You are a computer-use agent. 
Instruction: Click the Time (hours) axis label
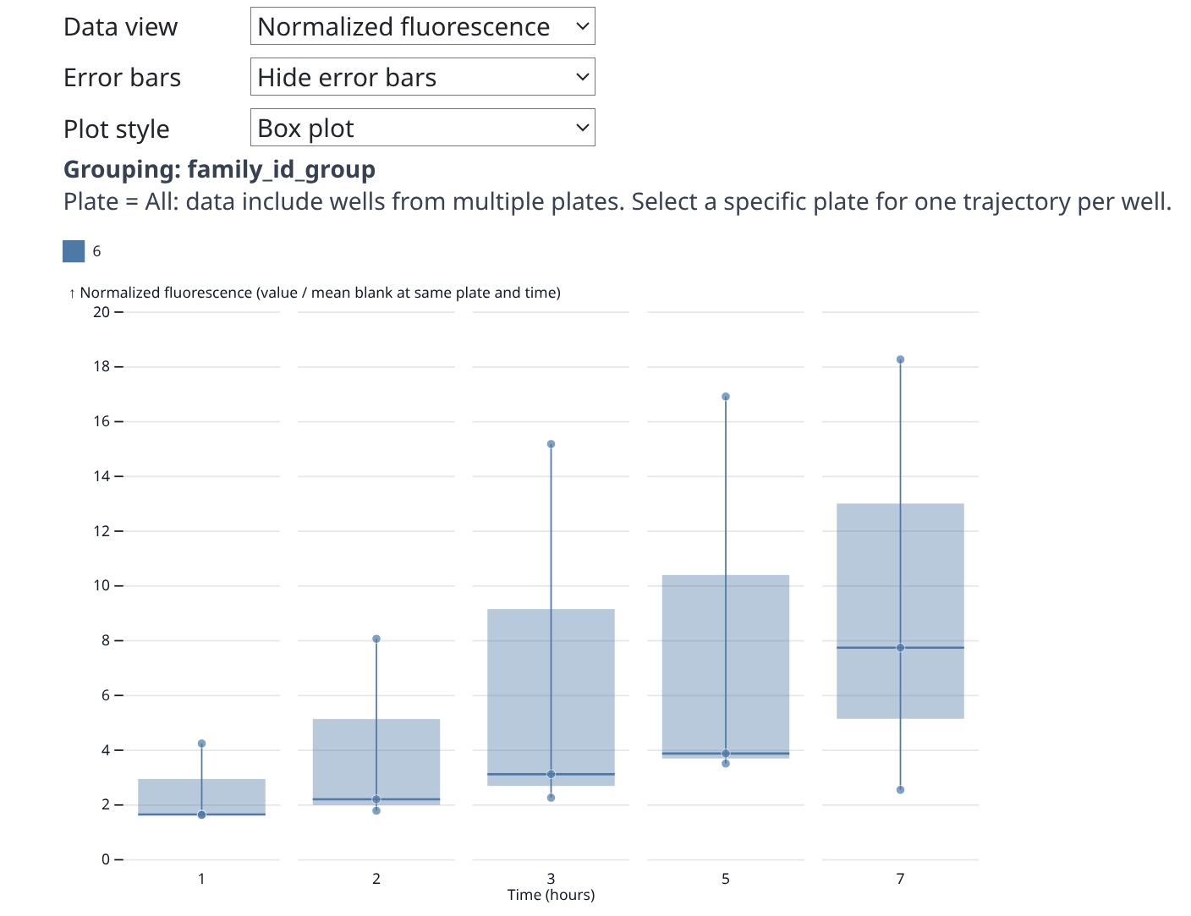point(551,895)
